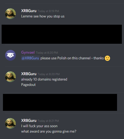Viewport: 124px width, 139px height.
Task: Click the "already 10 domains registered" message
Action: [x=44, y=79]
